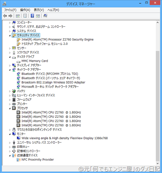Minimize the Device Manager window
162x173 pixels.
(x=140, y=3)
